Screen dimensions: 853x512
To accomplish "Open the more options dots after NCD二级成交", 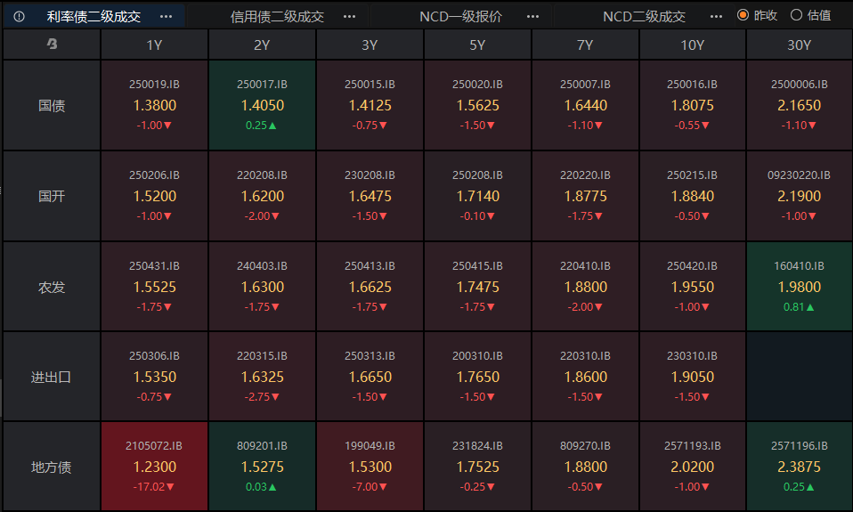I will click(716, 16).
